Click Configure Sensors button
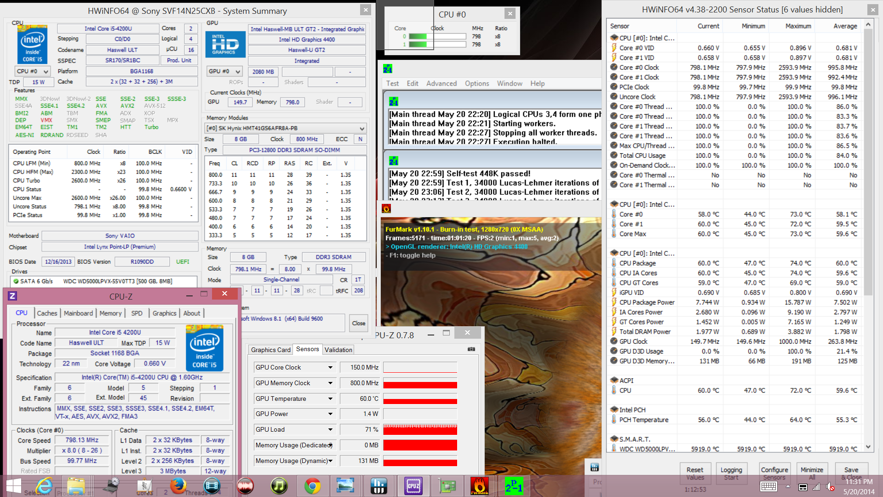Viewport: 883px width, 497px height. 774,473
